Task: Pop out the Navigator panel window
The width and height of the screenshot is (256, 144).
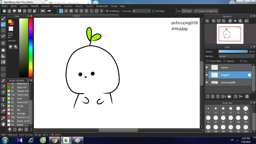Action: point(251,16)
